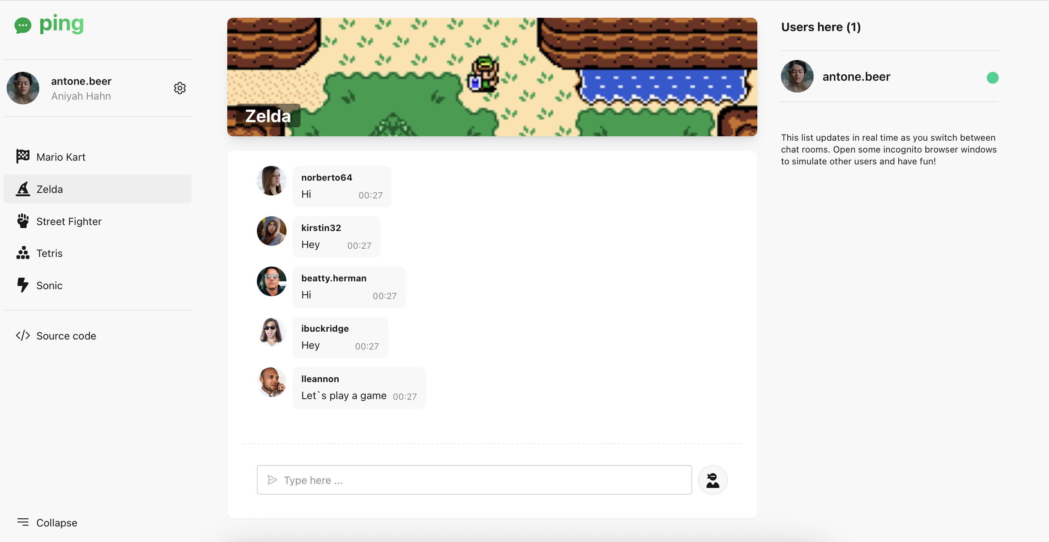Click lleannon's avatar picture
The image size is (1049, 542).
pos(272,382)
